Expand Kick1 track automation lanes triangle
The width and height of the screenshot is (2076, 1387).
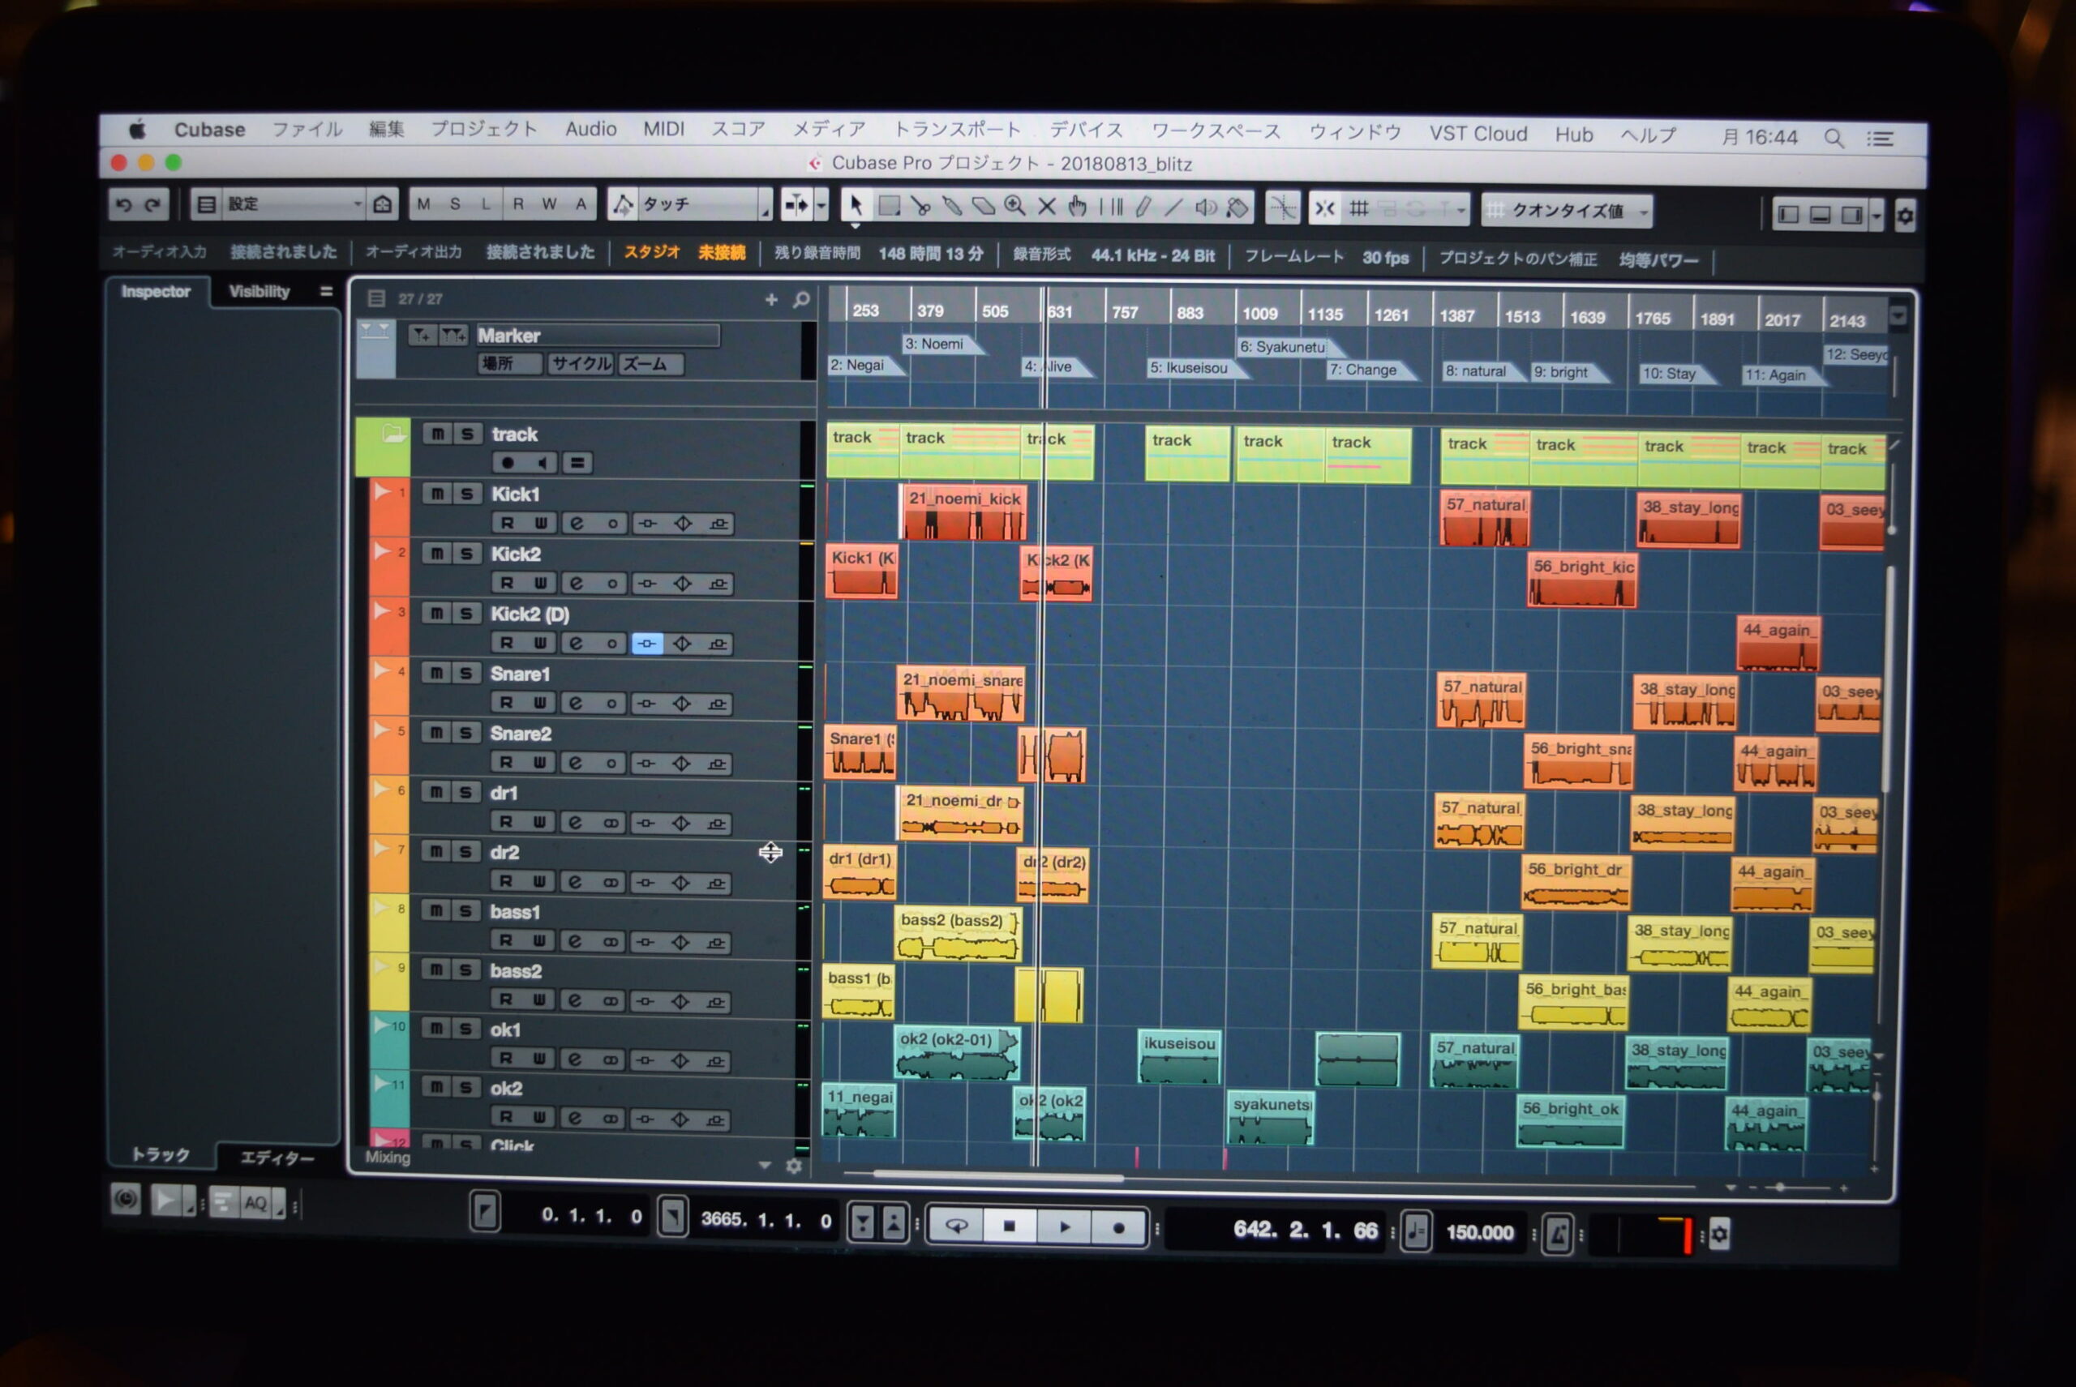(x=383, y=492)
